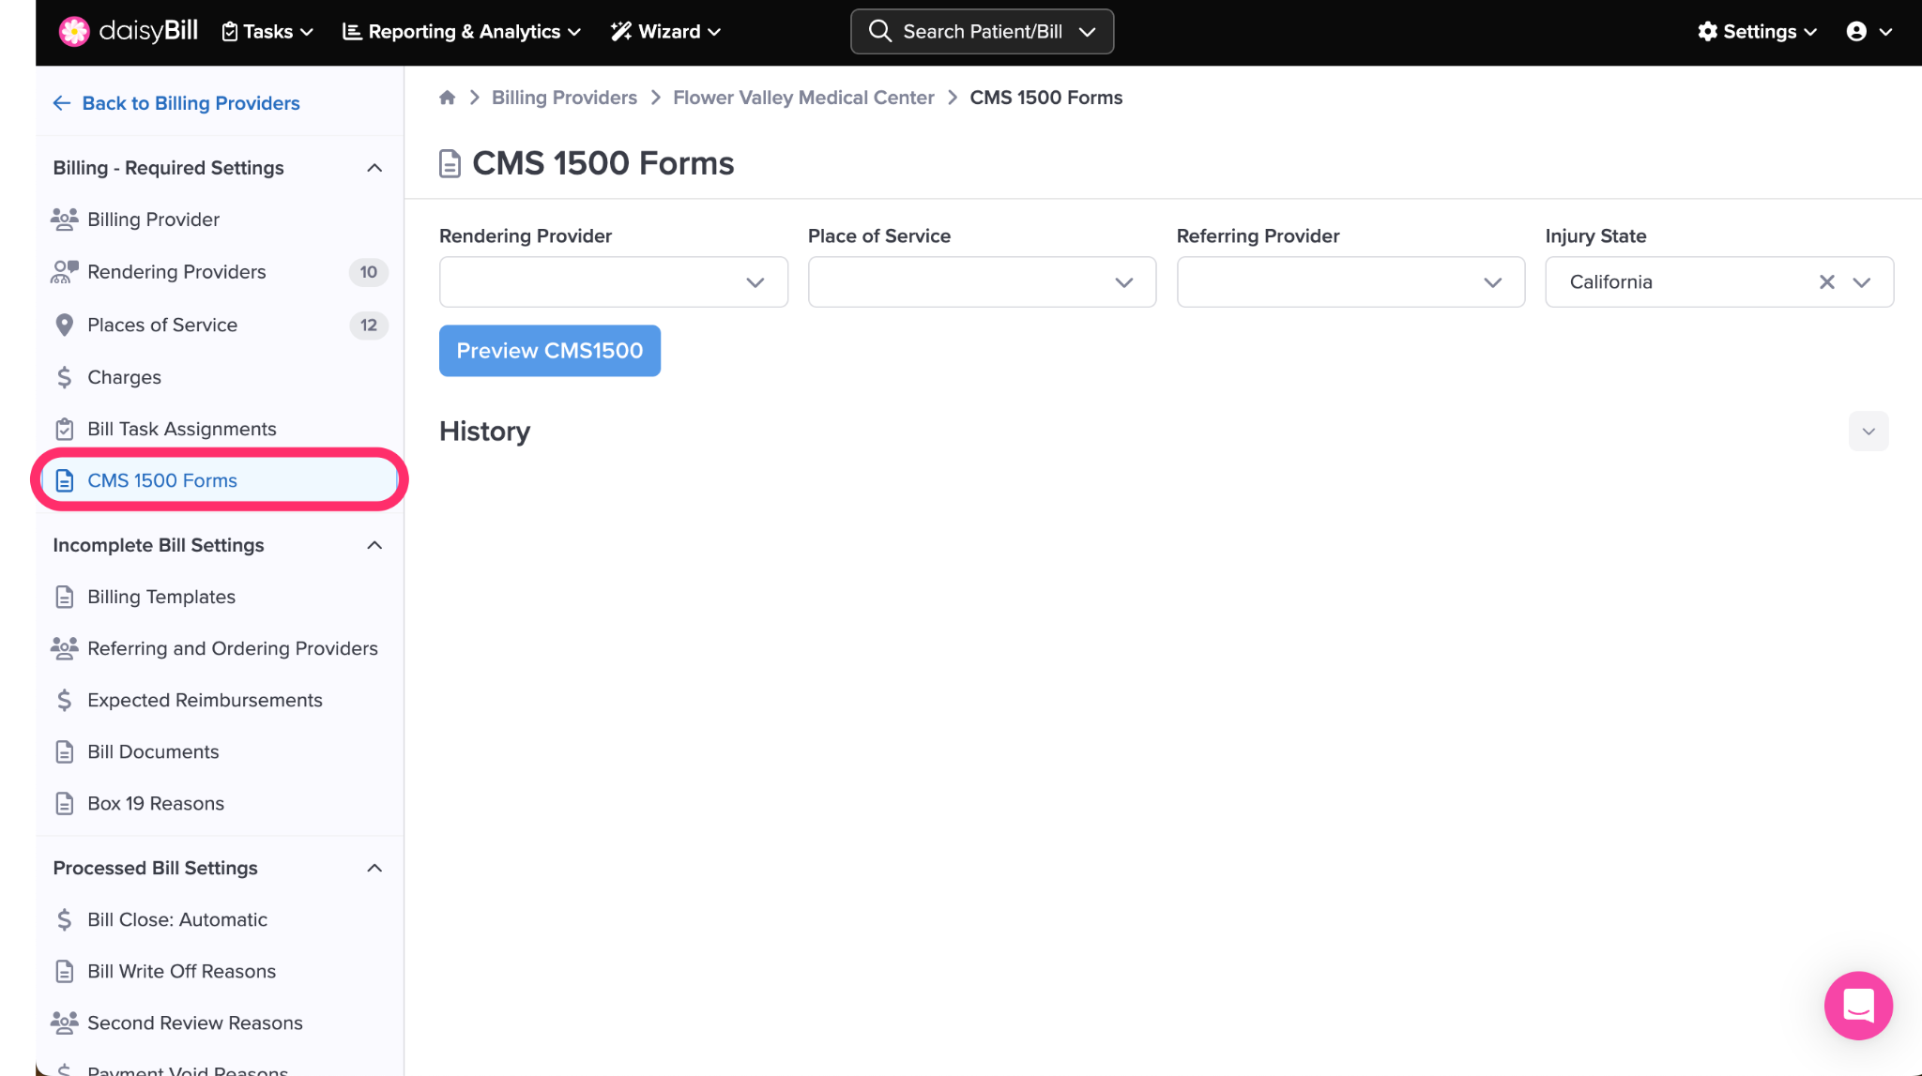Image resolution: width=1922 pixels, height=1076 pixels.
Task: Open the Place of Service dropdown
Action: 982,281
